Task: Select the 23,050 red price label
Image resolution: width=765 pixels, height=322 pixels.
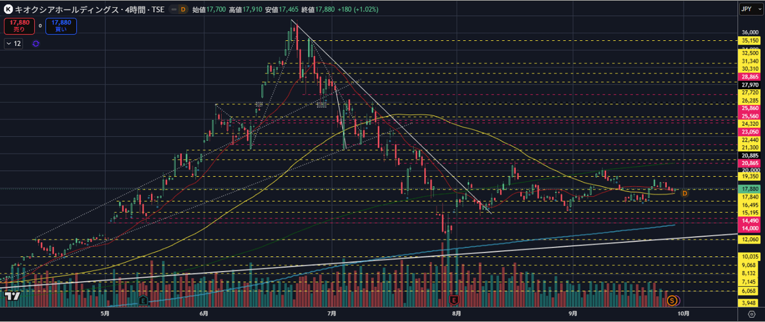Action: tap(749, 131)
